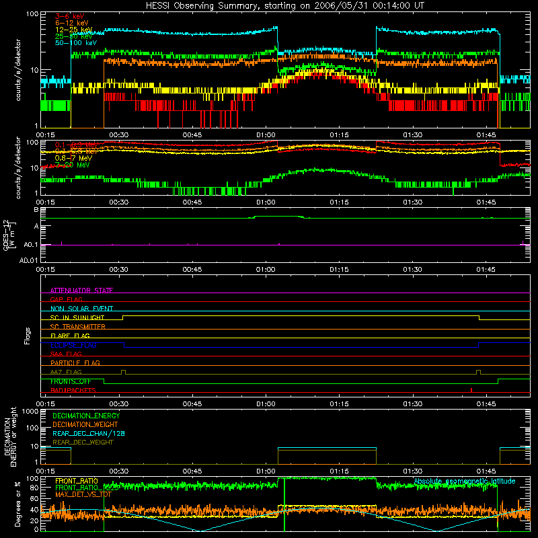Click the A0.01 tick on the GOES axis
Screen dimensions: 538x538
click(x=29, y=260)
